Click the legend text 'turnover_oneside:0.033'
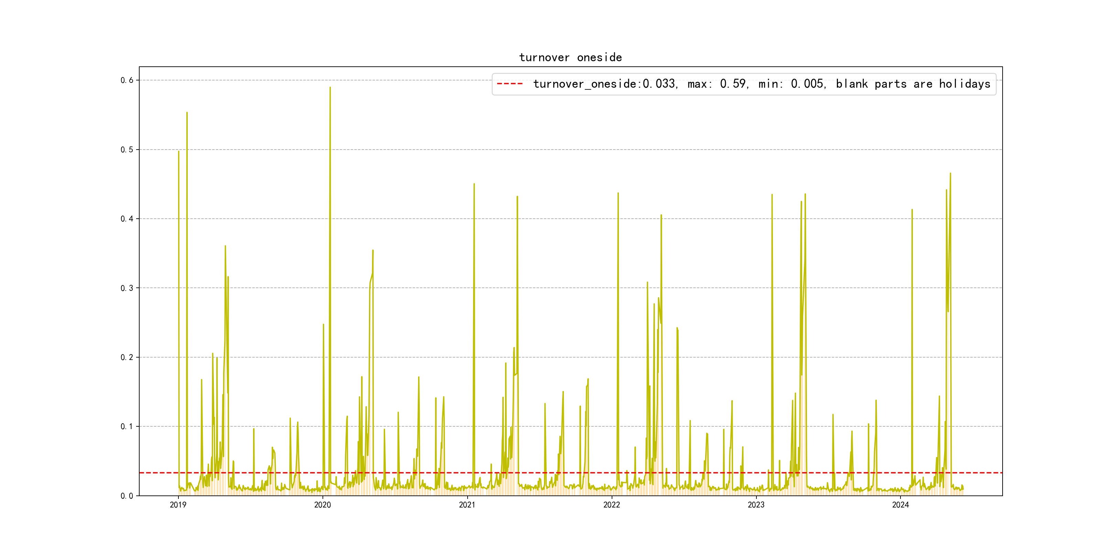 tap(604, 84)
